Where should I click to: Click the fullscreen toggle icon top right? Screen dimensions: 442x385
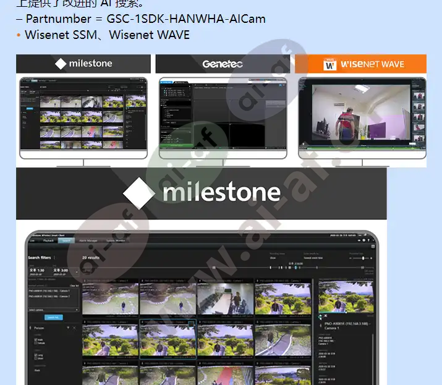pos(373,247)
